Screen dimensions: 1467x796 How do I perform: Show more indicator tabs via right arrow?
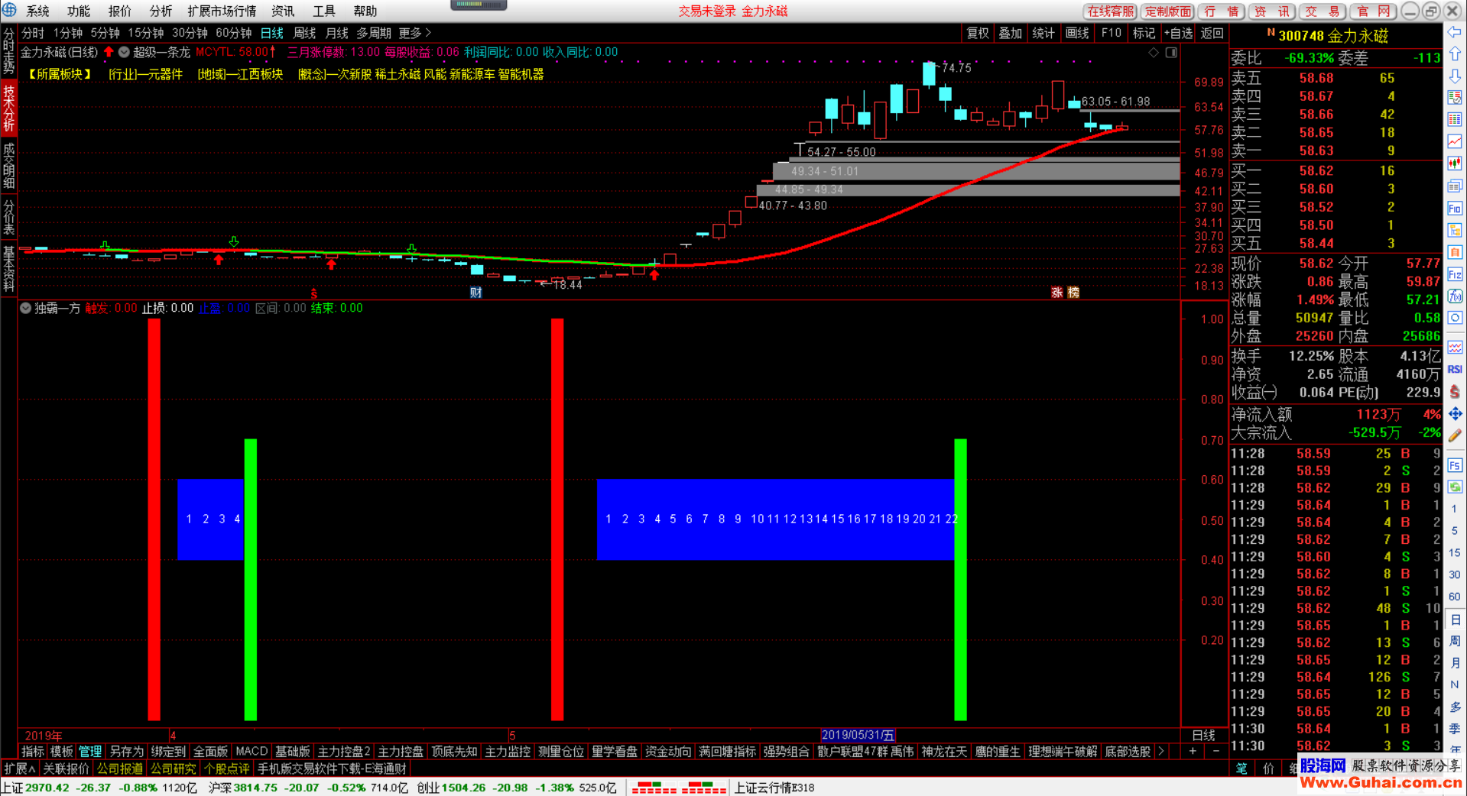[x=1161, y=752]
